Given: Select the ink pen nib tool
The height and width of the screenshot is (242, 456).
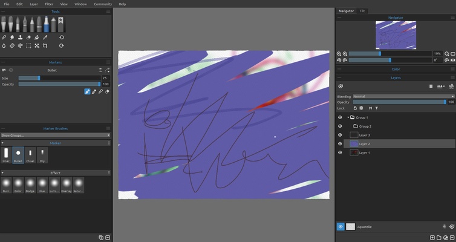Looking at the screenshot, I should [25, 24].
